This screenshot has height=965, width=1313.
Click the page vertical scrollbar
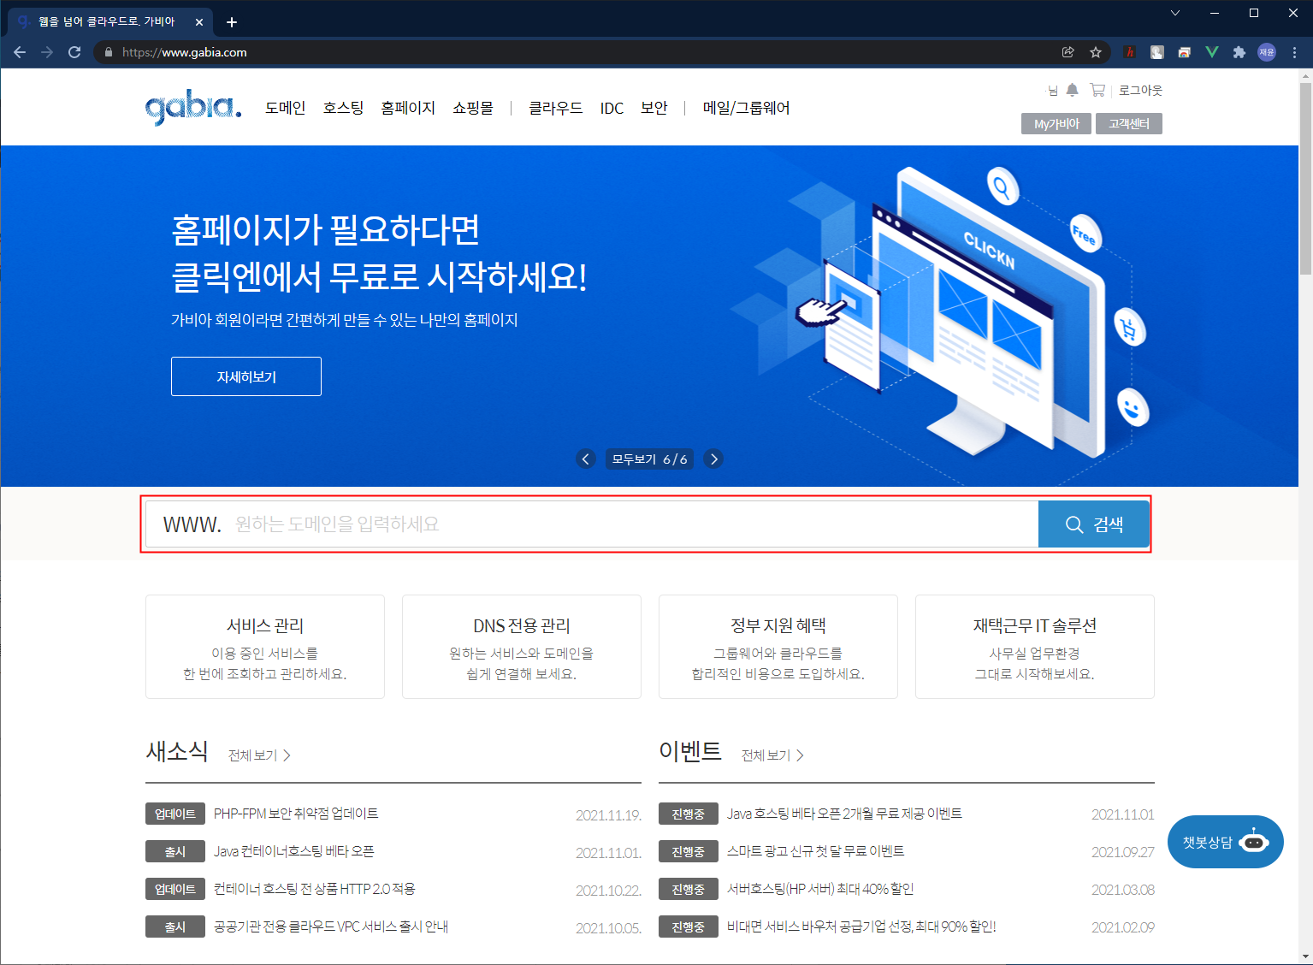pos(1305,178)
